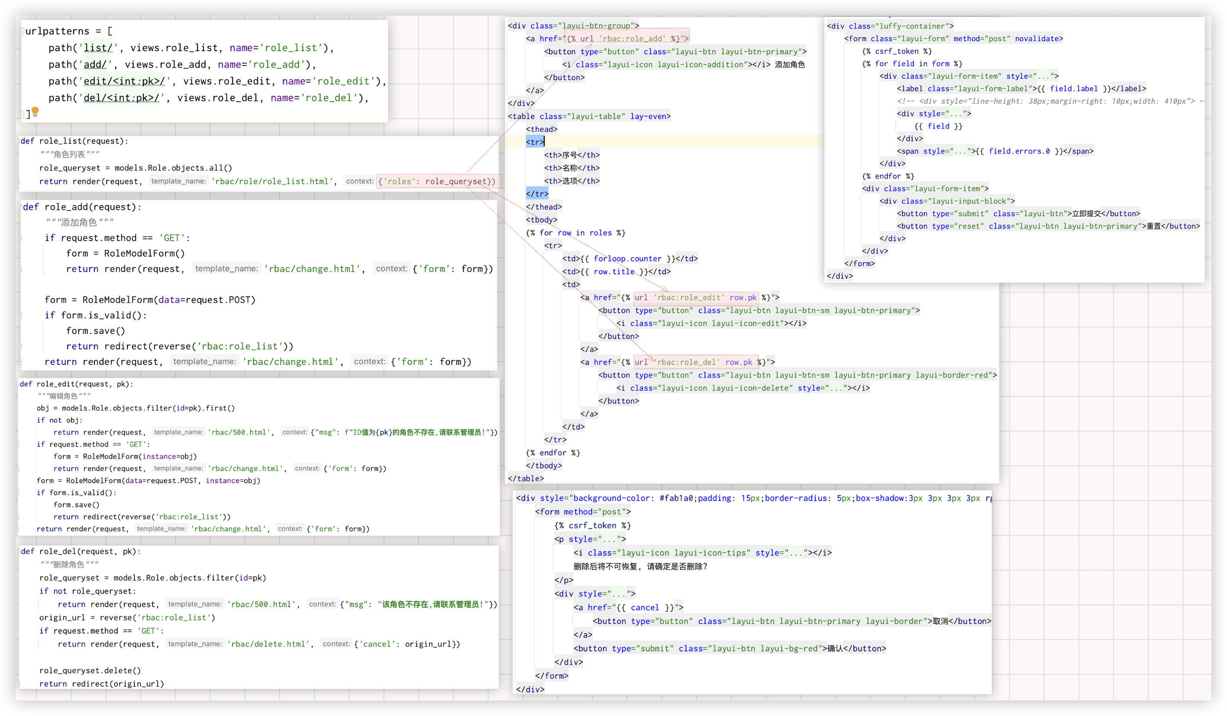
Task: Click the 'rbac:role_edit' row.pk url tag
Action: click(695, 297)
